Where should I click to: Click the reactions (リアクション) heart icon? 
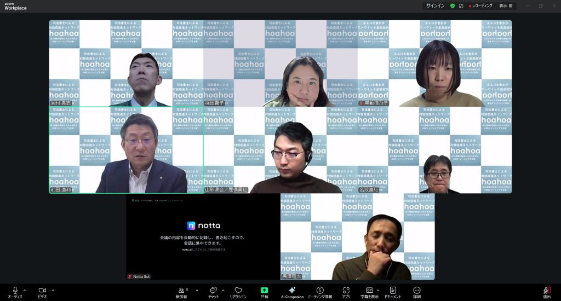click(x=238, y=291)
